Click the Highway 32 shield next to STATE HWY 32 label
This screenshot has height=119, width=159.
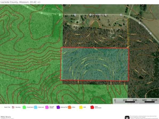coord(90,15)
